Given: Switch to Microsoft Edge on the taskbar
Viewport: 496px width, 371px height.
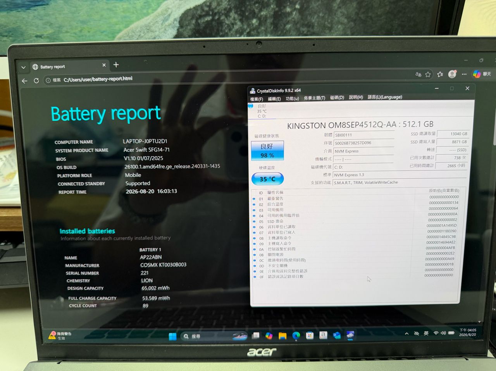Looking at the screenshot, I should pos(296,336).
